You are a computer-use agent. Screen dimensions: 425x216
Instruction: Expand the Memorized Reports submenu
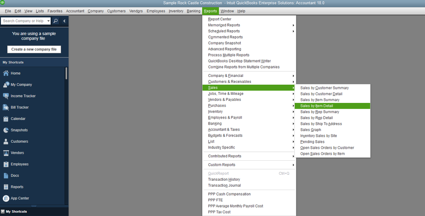(249, 25)
